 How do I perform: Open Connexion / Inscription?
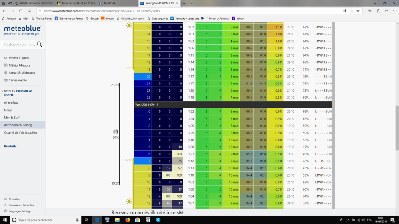tap(19, 205)
